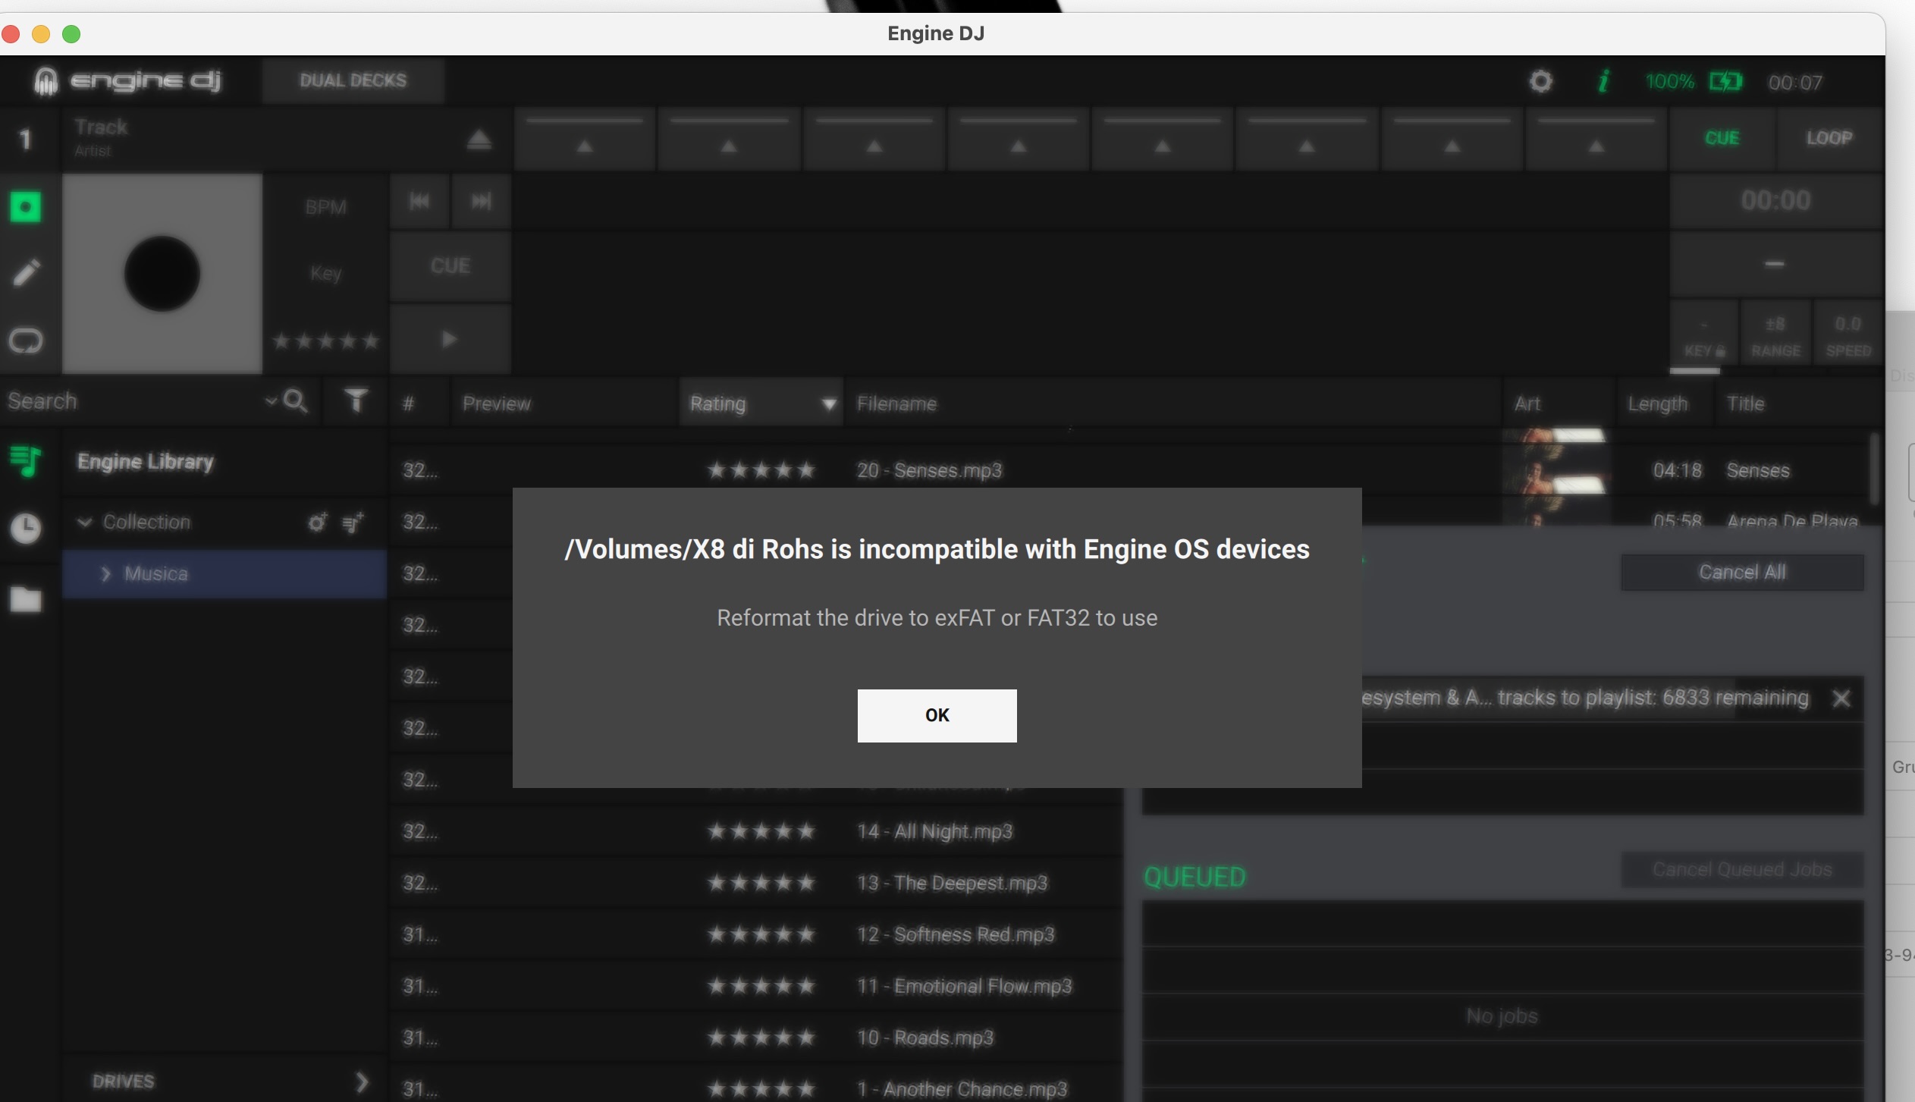Viewport: 1915px width, 1102px height.
Task: Select the pencil edit icon
Action: [27, 273]
